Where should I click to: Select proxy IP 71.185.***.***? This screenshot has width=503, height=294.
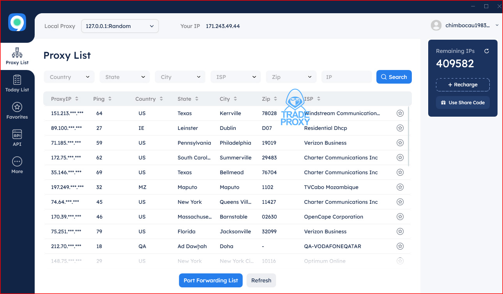point(66,143)
